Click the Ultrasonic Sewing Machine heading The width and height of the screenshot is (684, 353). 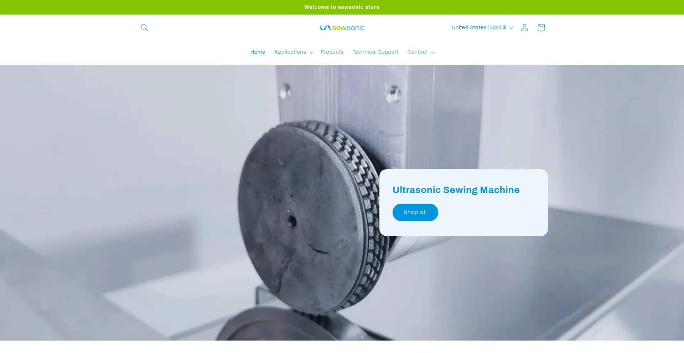pyautogui.click(x=456, y=190)
